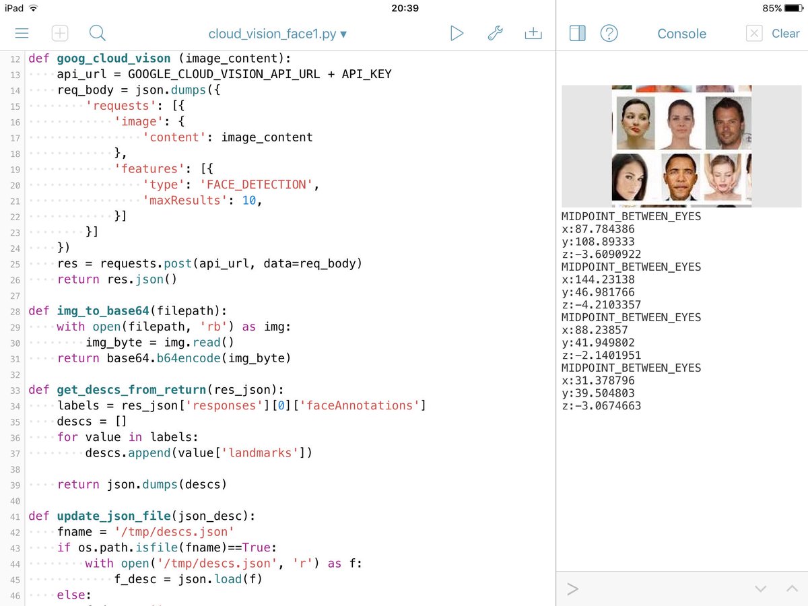Show next command history up arrow
808x606 pixels.
(793, 589)
